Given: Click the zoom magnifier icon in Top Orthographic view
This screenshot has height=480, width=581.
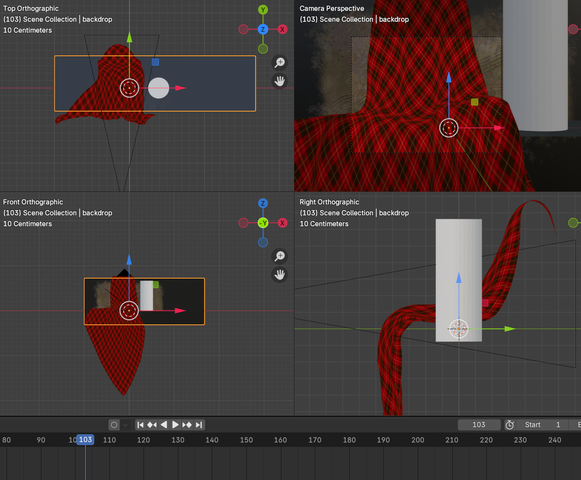Looking at the screenshot, I should [x=280, y=62].
